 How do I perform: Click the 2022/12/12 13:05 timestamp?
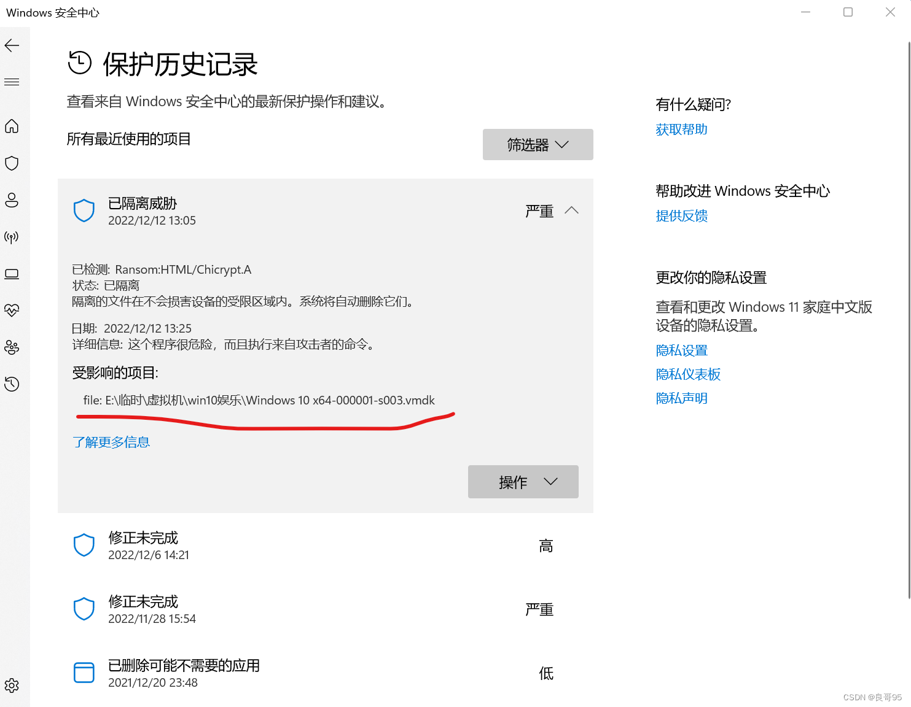coord(152,220)
